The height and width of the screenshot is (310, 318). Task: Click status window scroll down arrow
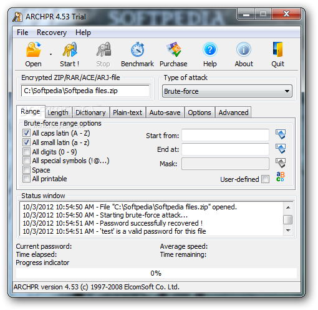pos(288,230)
